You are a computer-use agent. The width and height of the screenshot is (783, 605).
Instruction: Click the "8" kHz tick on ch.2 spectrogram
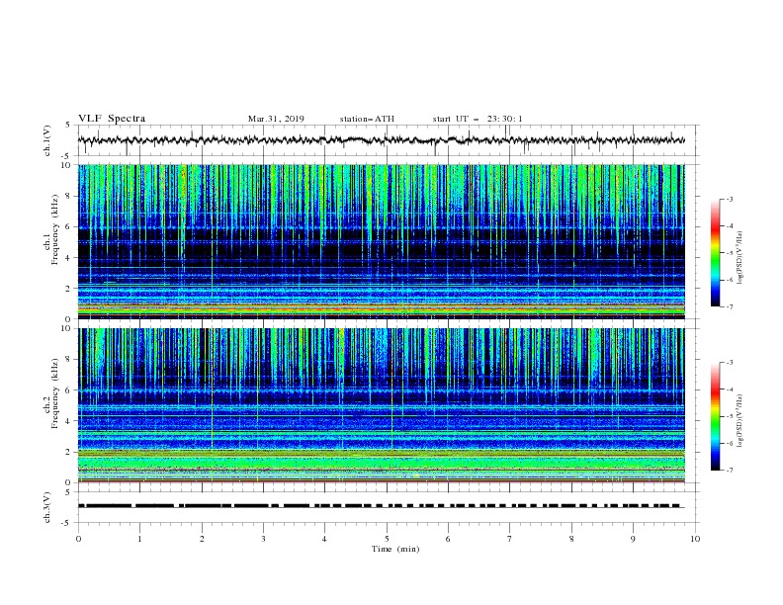coord(68,360)
